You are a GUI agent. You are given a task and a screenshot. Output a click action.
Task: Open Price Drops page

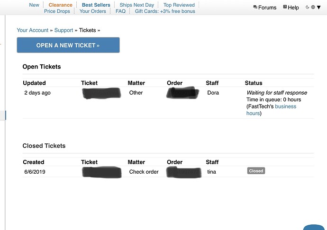tap(57, 11)
